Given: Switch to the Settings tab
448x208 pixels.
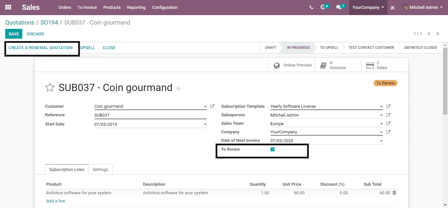Looking at the screenshot, I should 100,169.
